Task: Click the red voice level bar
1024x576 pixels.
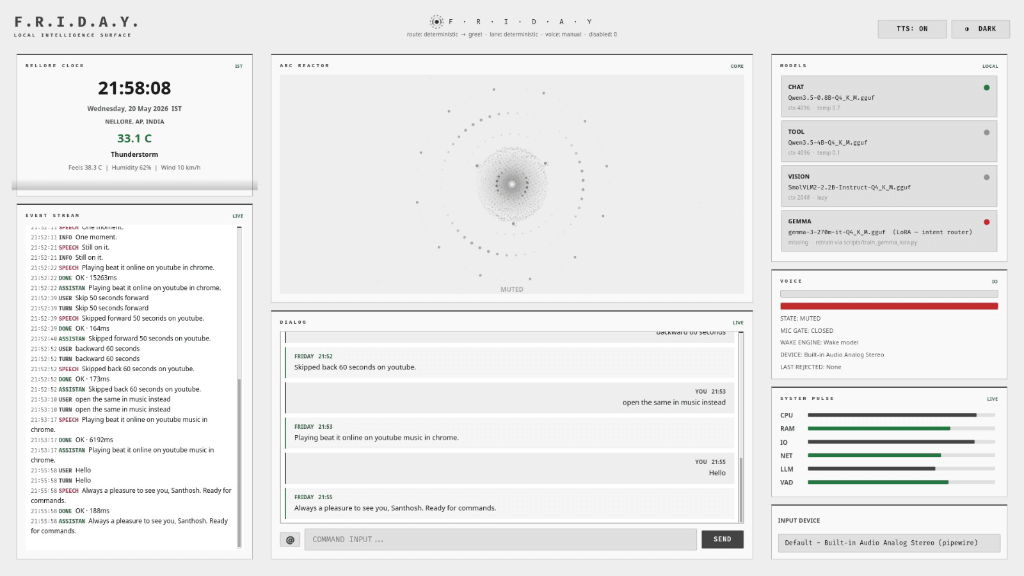Action: (889, 306)
